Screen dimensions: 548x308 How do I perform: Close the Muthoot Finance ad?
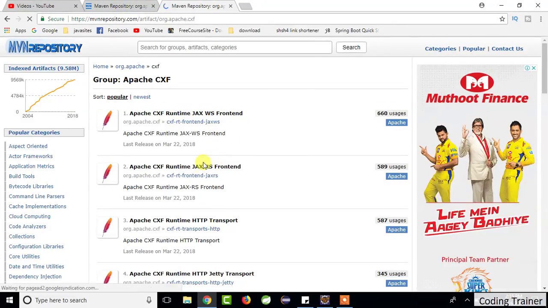(533, 68)
